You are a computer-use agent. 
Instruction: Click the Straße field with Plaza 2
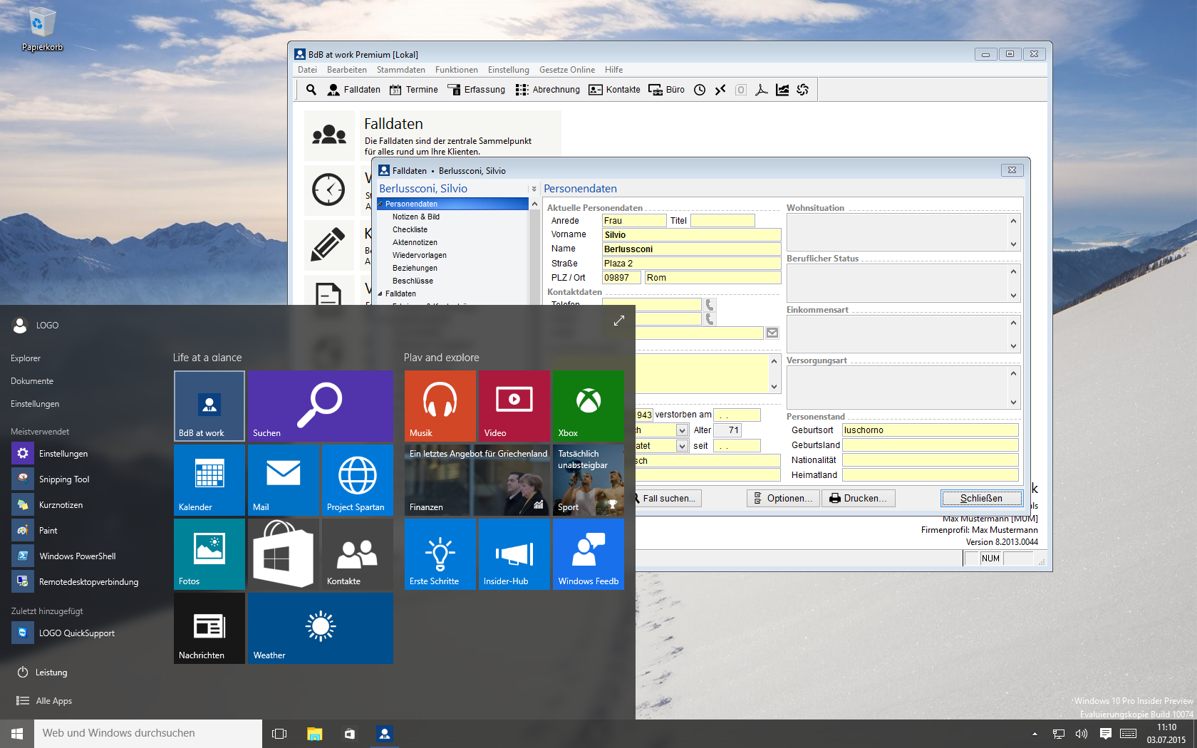click(x=691, y=264)
